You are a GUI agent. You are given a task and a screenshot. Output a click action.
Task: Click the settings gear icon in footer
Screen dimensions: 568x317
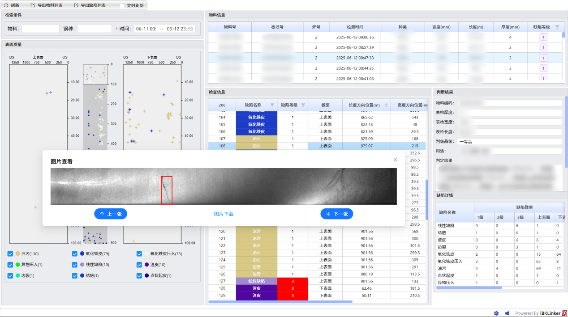[496, 313]
